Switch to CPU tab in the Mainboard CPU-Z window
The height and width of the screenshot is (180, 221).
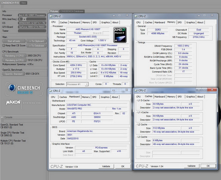point(53,97)
